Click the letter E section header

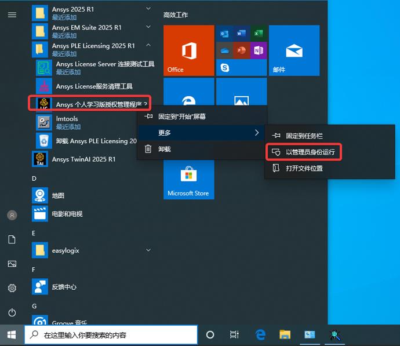(x=34, y=233)
